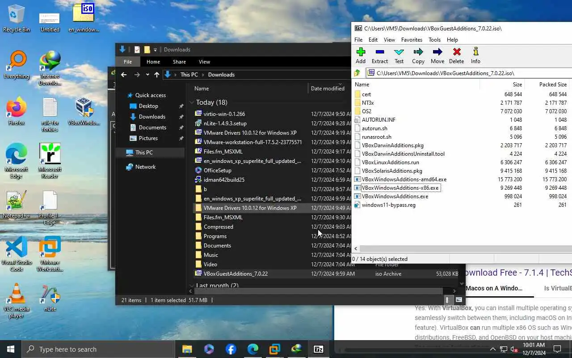Select Network in Explorer navigation pane

146,167
